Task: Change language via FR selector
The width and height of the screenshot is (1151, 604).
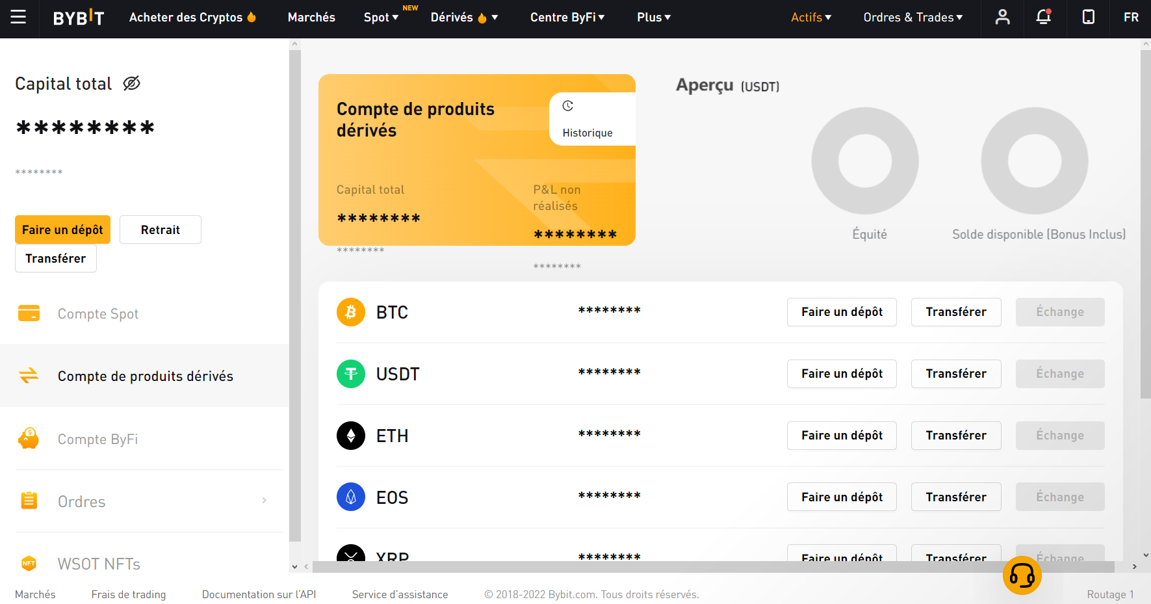Action: click(x=1131, y=18)
